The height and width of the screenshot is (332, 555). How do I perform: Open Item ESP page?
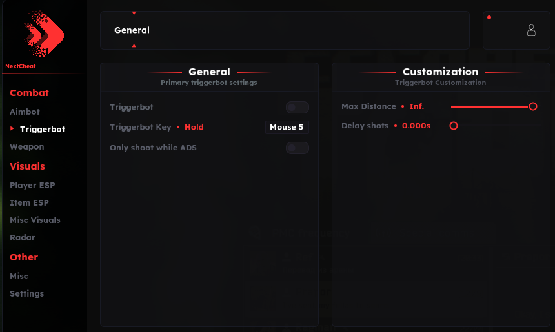(x=29, y=202)
